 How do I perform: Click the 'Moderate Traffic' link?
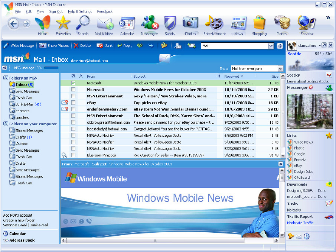[300, 223]
